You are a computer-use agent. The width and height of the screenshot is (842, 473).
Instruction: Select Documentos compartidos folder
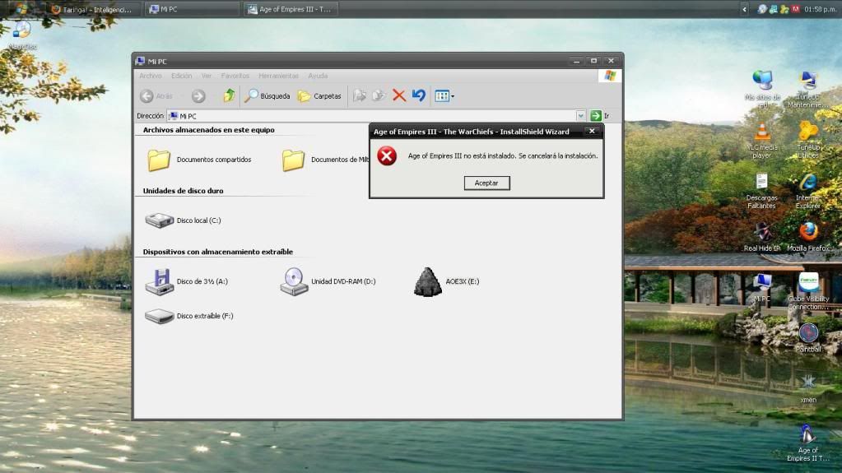pos(198,160)
